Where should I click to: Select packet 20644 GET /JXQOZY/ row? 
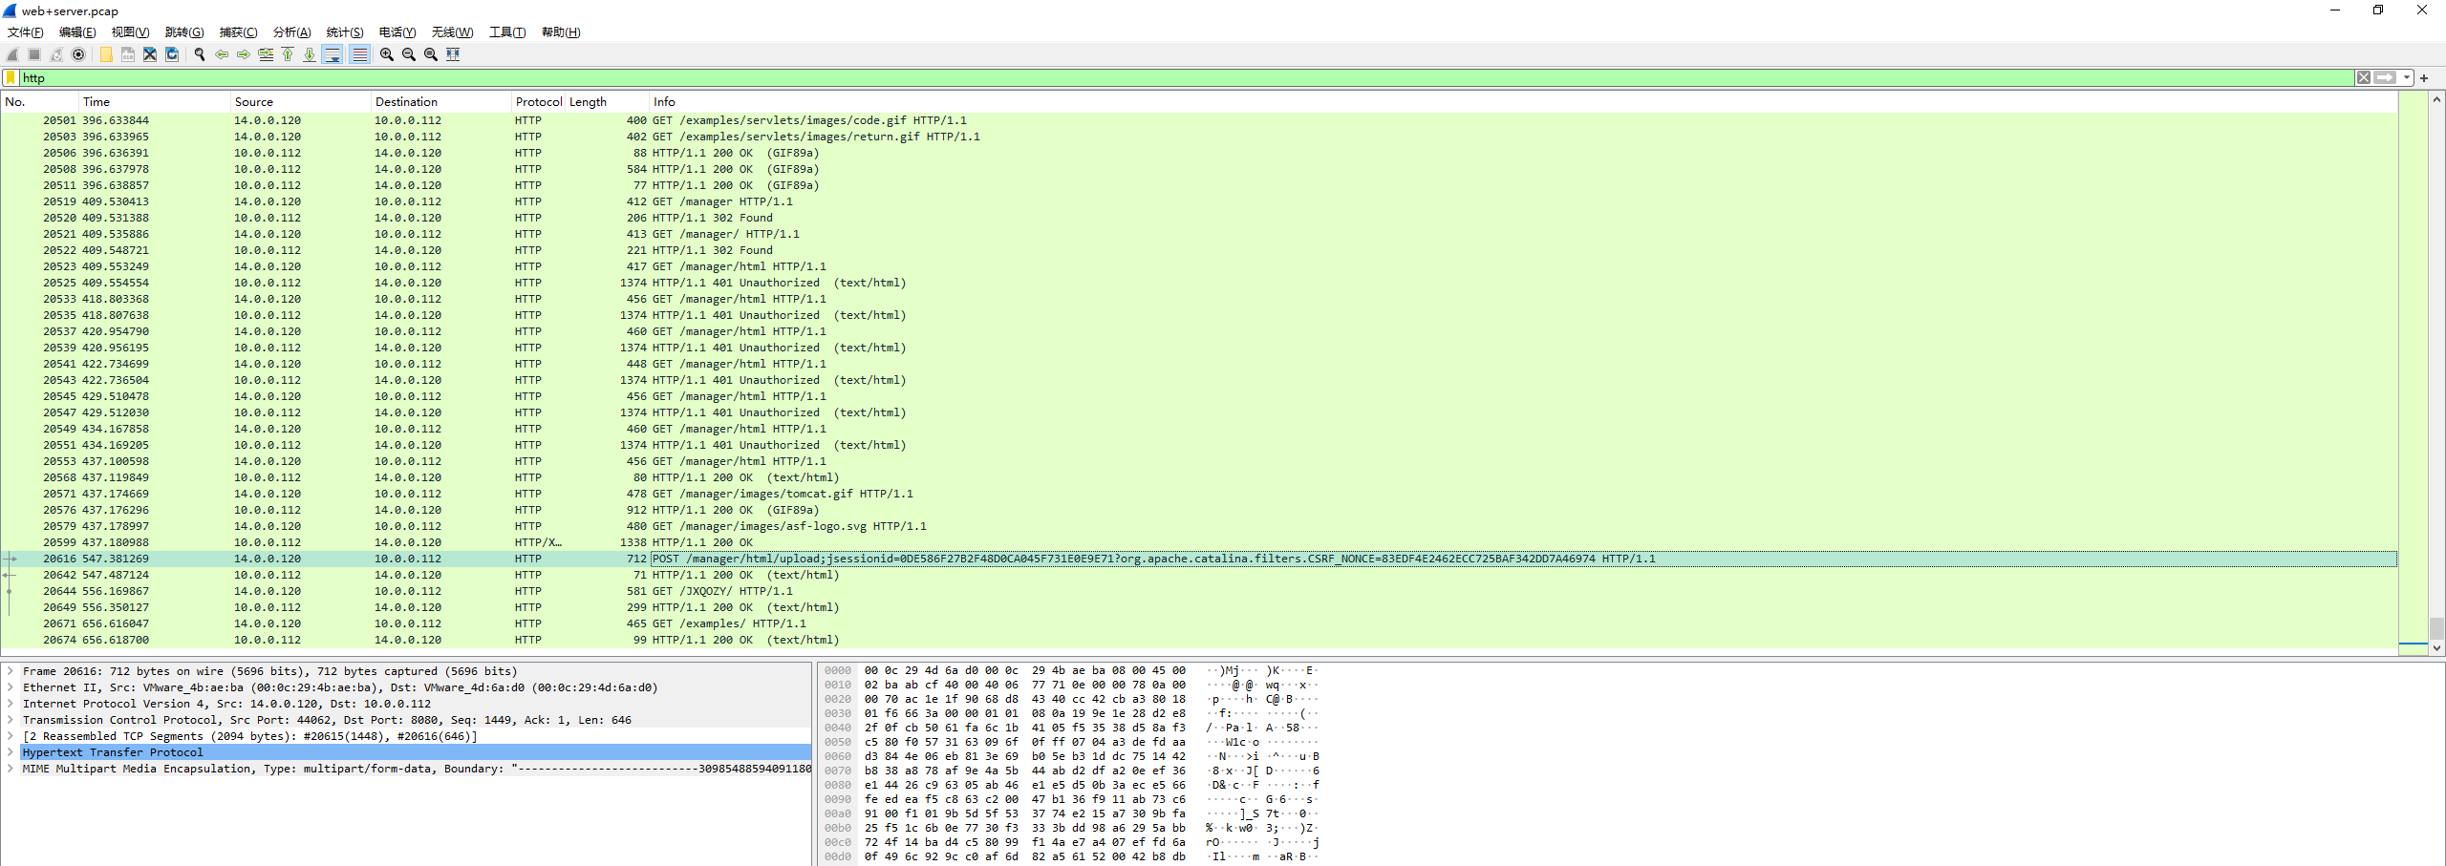point(1199,591)
